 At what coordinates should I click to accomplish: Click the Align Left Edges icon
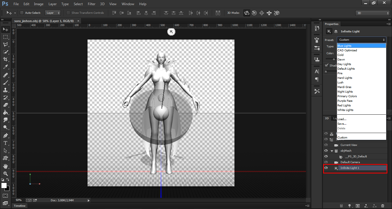[x=139, y=13]
